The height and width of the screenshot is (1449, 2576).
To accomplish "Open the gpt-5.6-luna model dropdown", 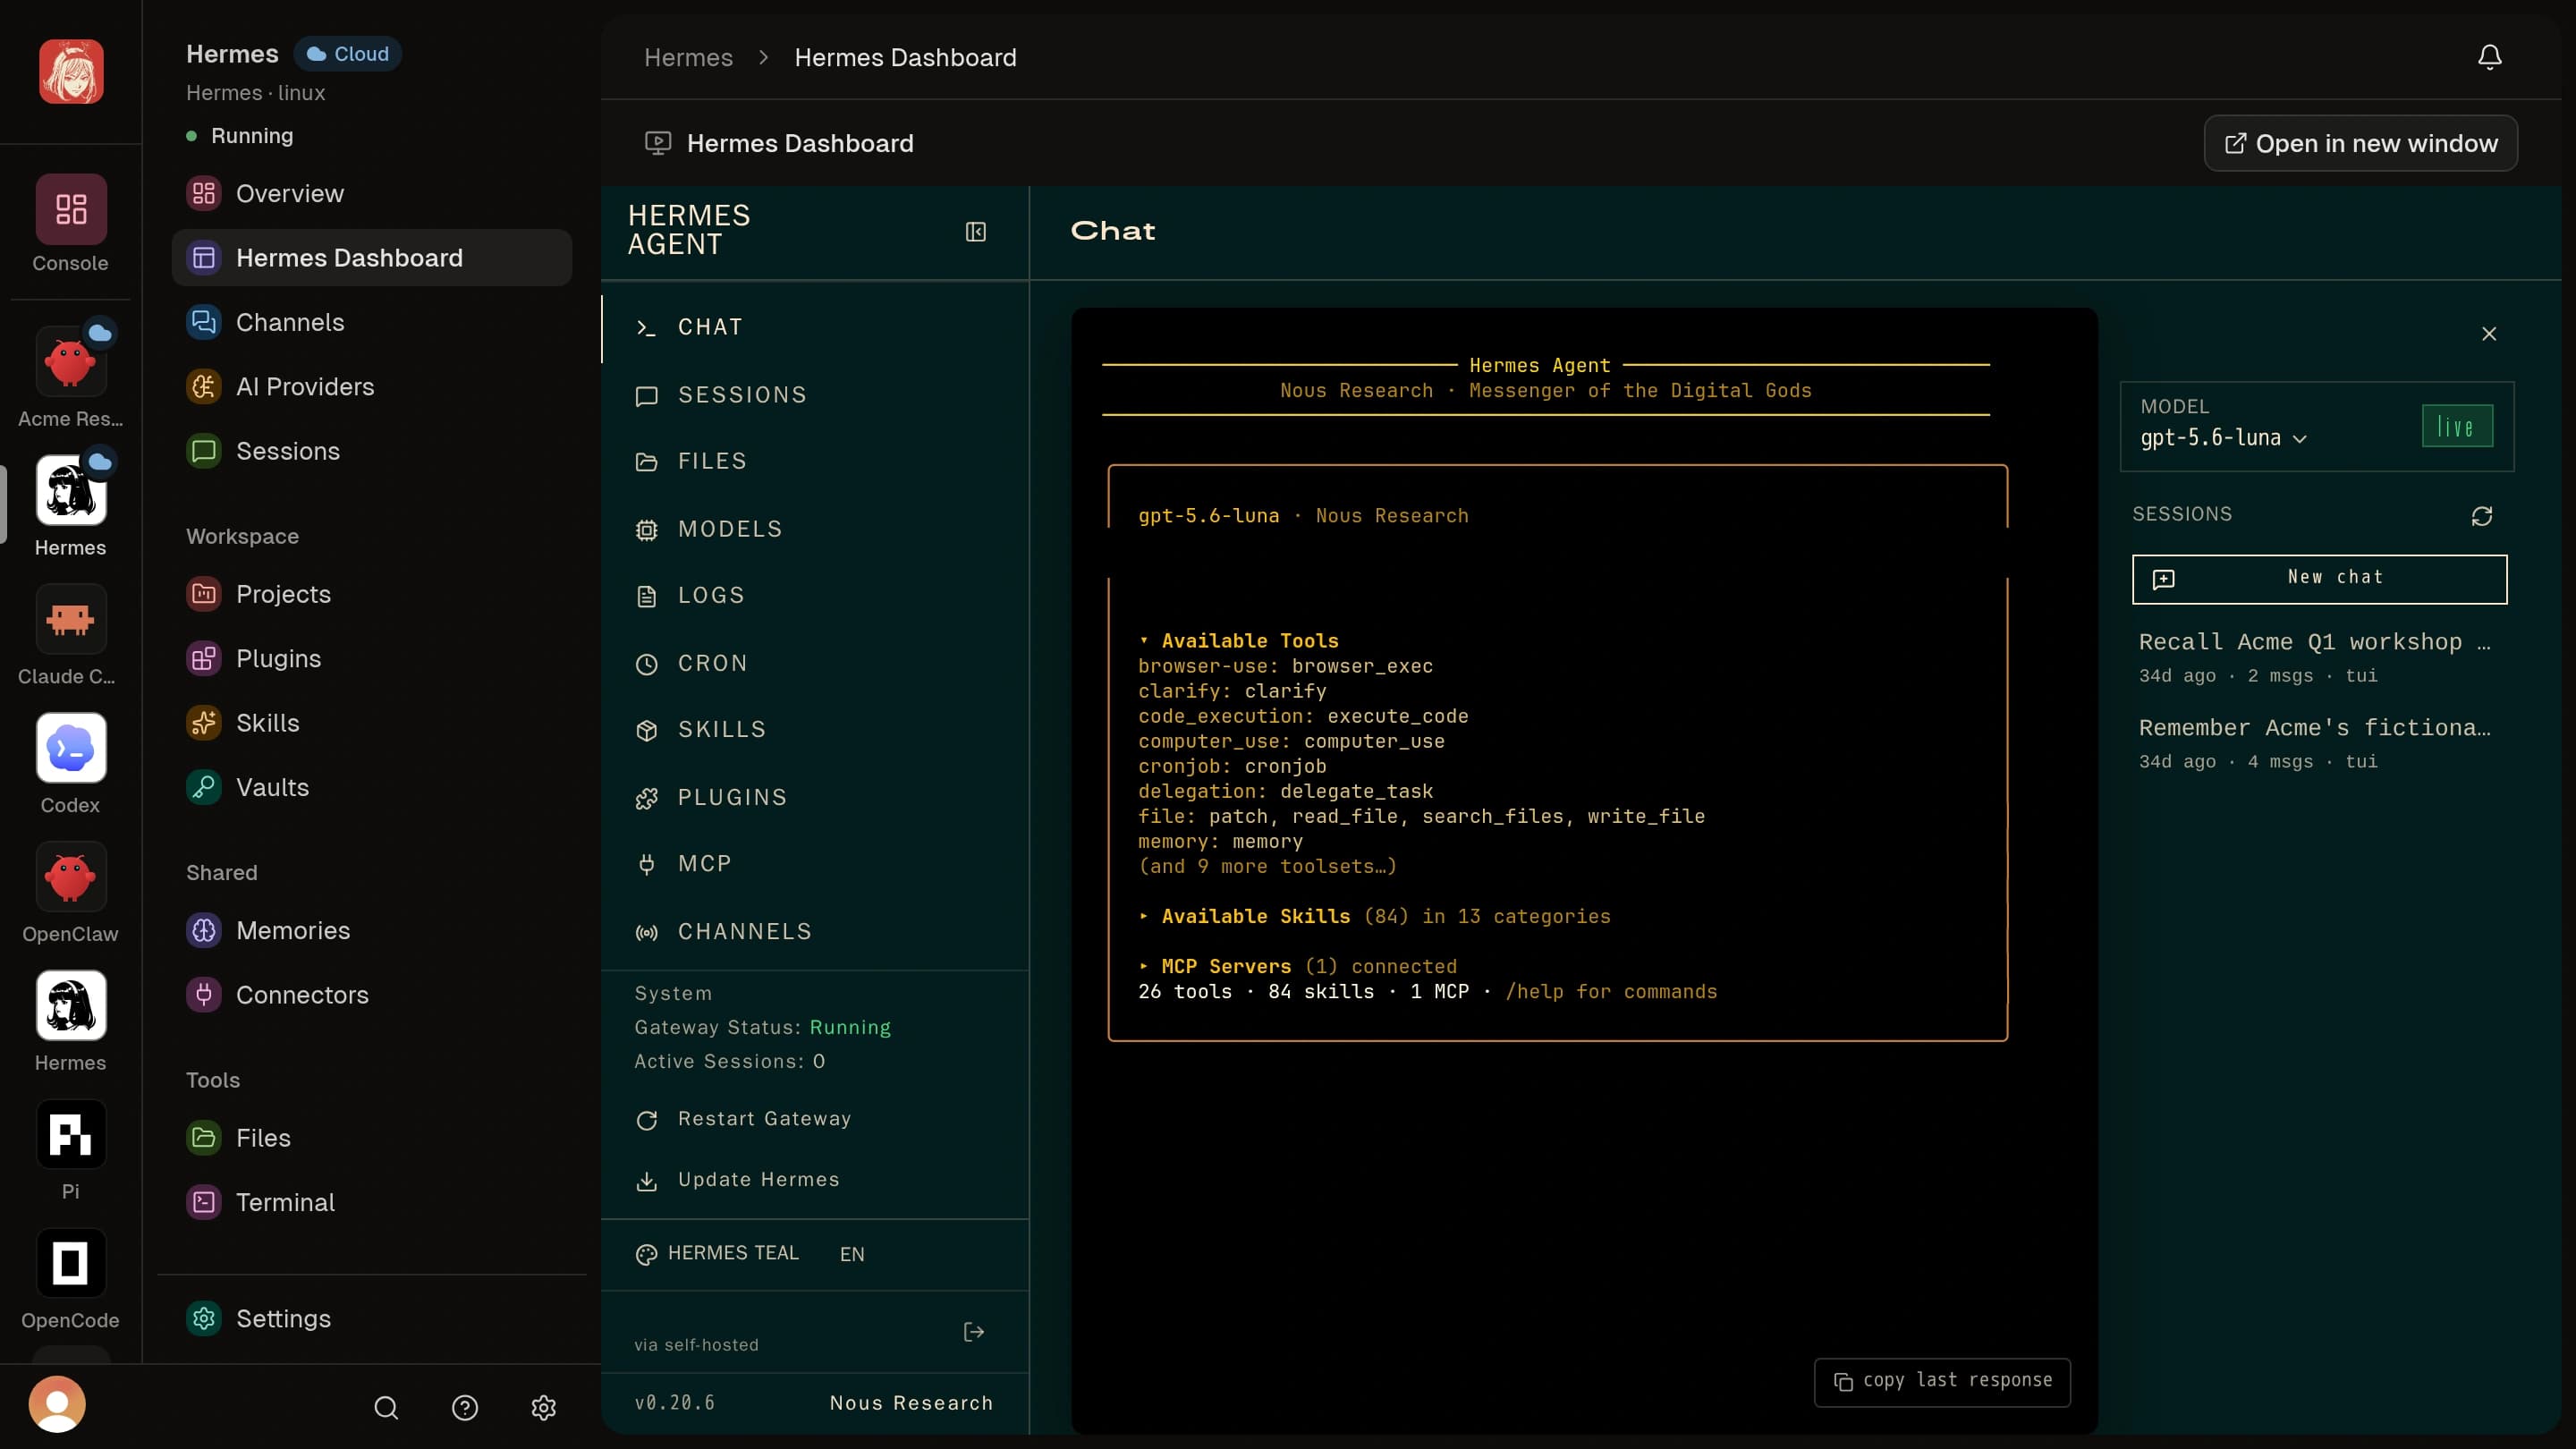I will point(2223,438).
